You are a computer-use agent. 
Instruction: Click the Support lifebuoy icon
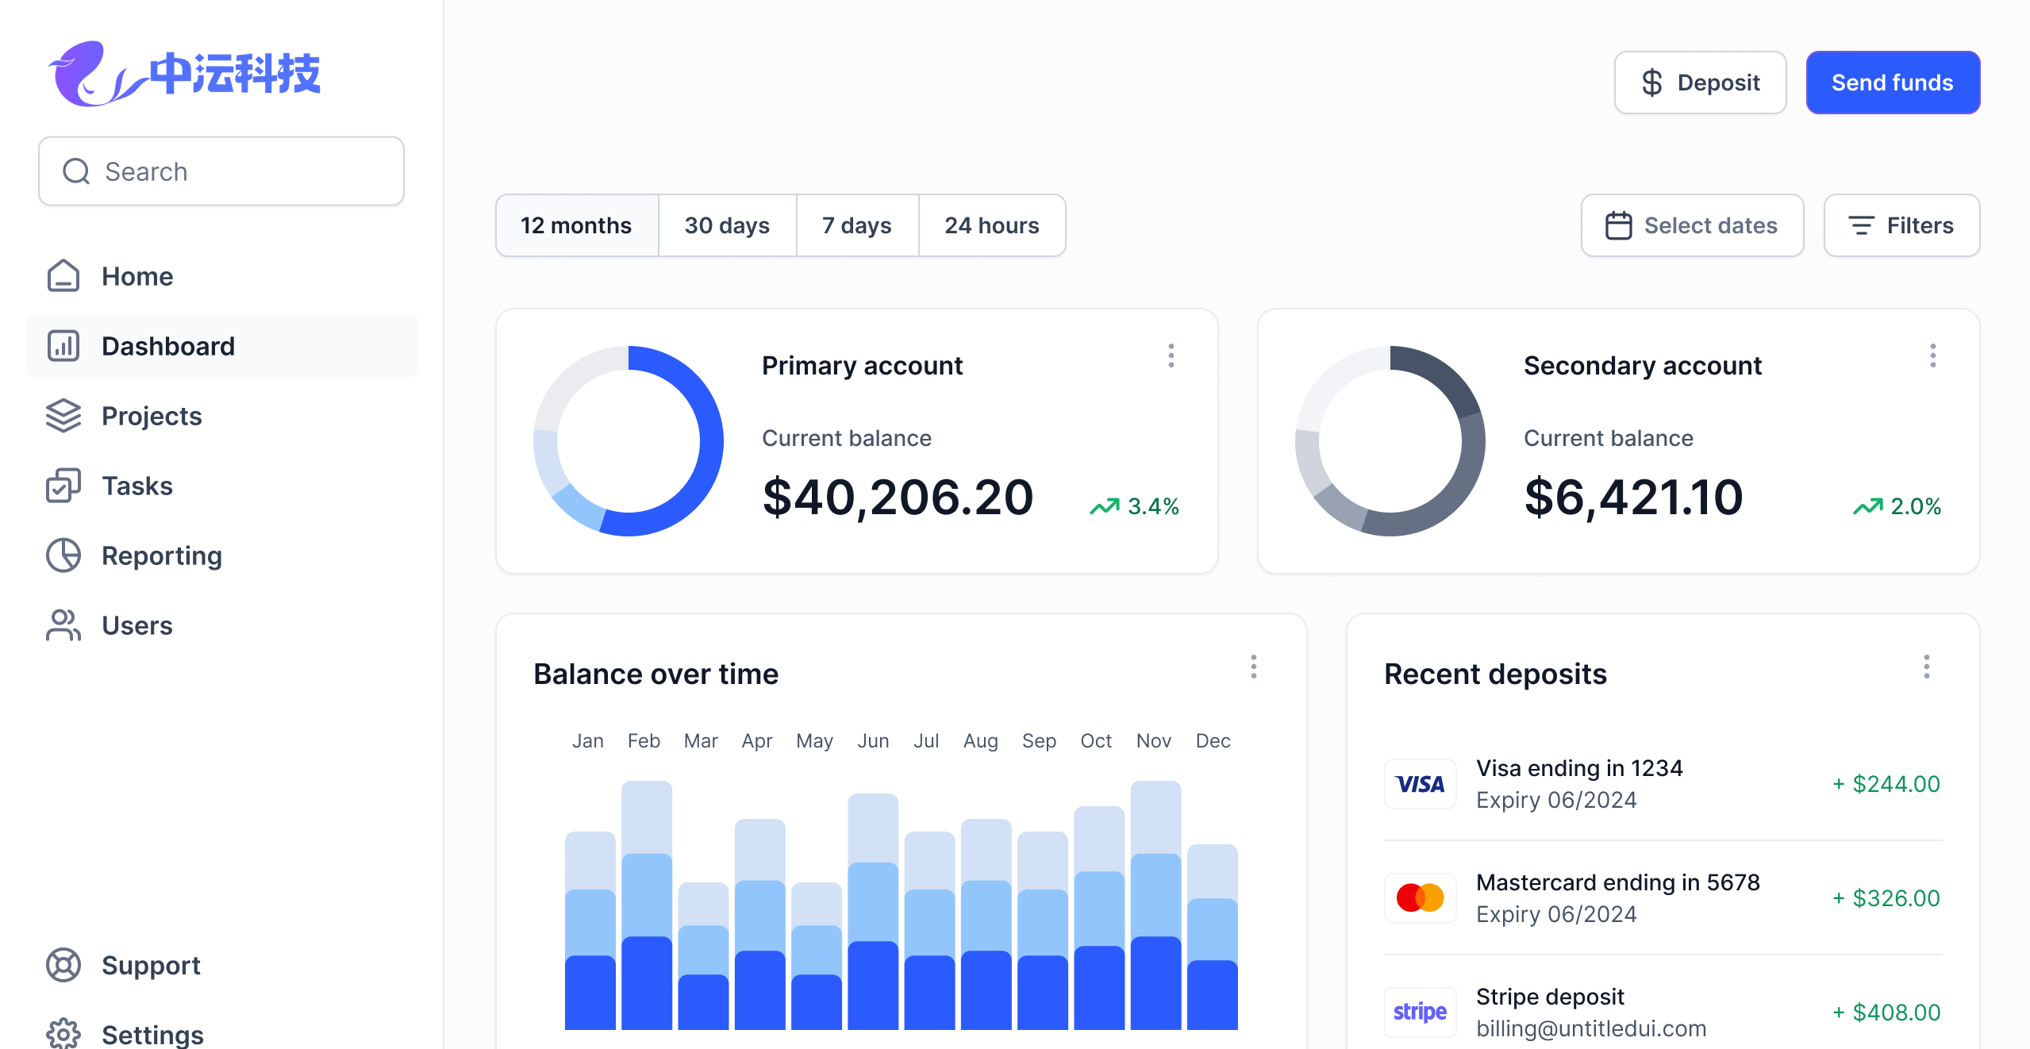pos(63,965)
